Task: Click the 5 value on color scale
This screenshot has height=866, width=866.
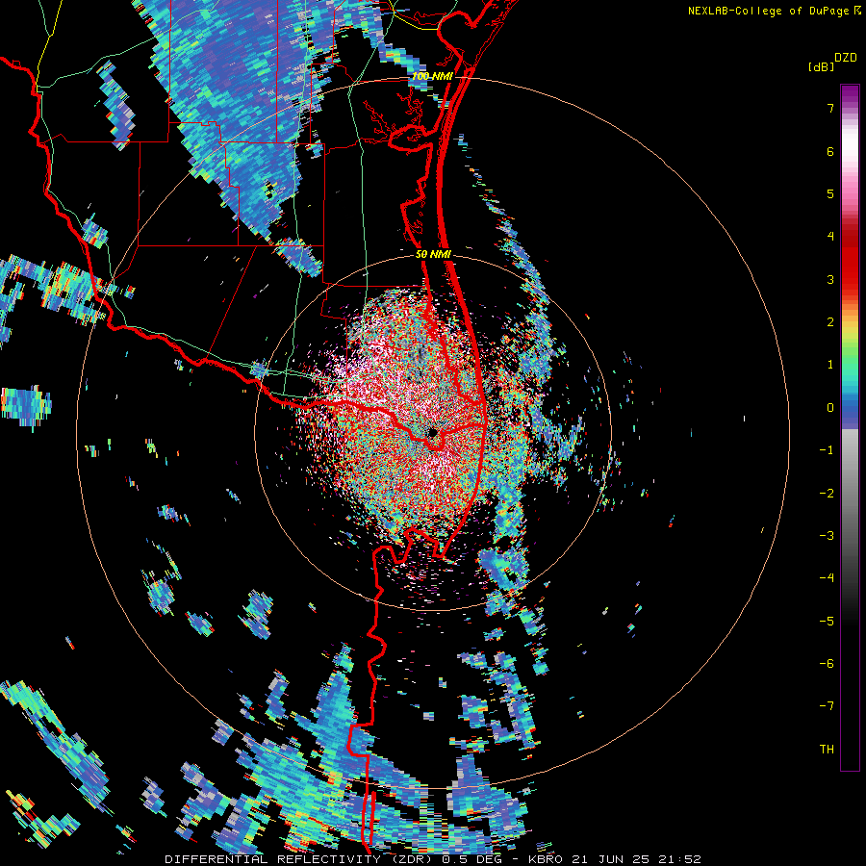Action: [x=830, y=193]
